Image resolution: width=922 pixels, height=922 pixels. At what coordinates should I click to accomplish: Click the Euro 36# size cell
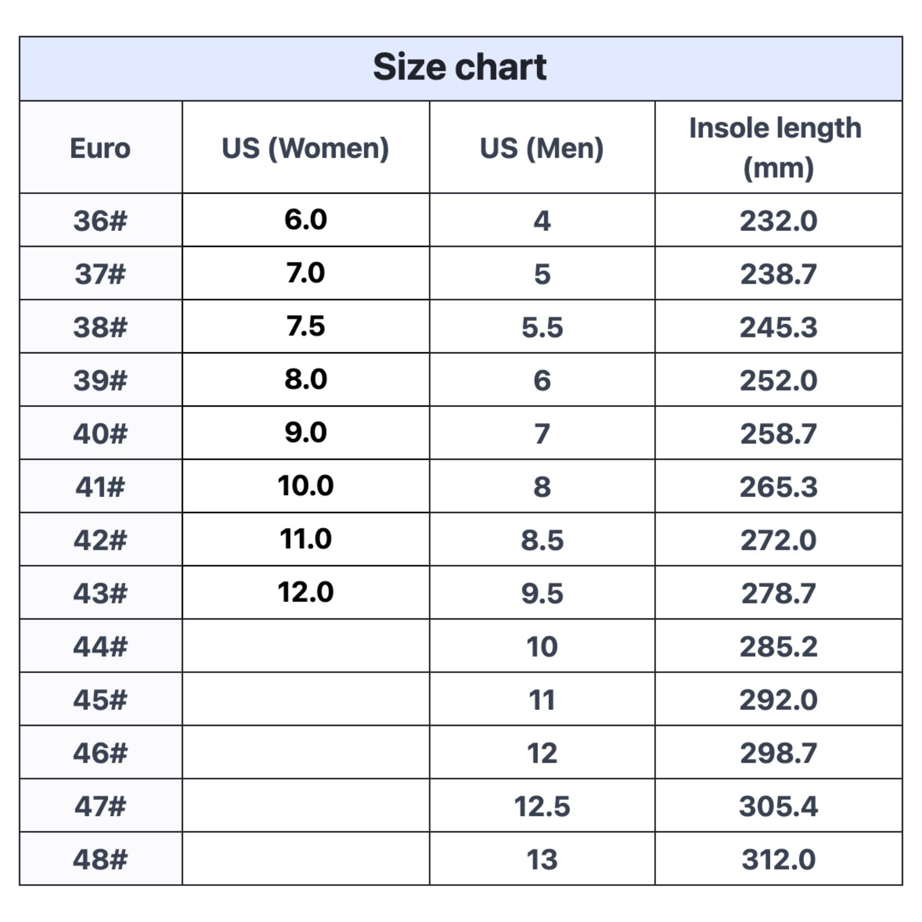(x=100, y=220)
